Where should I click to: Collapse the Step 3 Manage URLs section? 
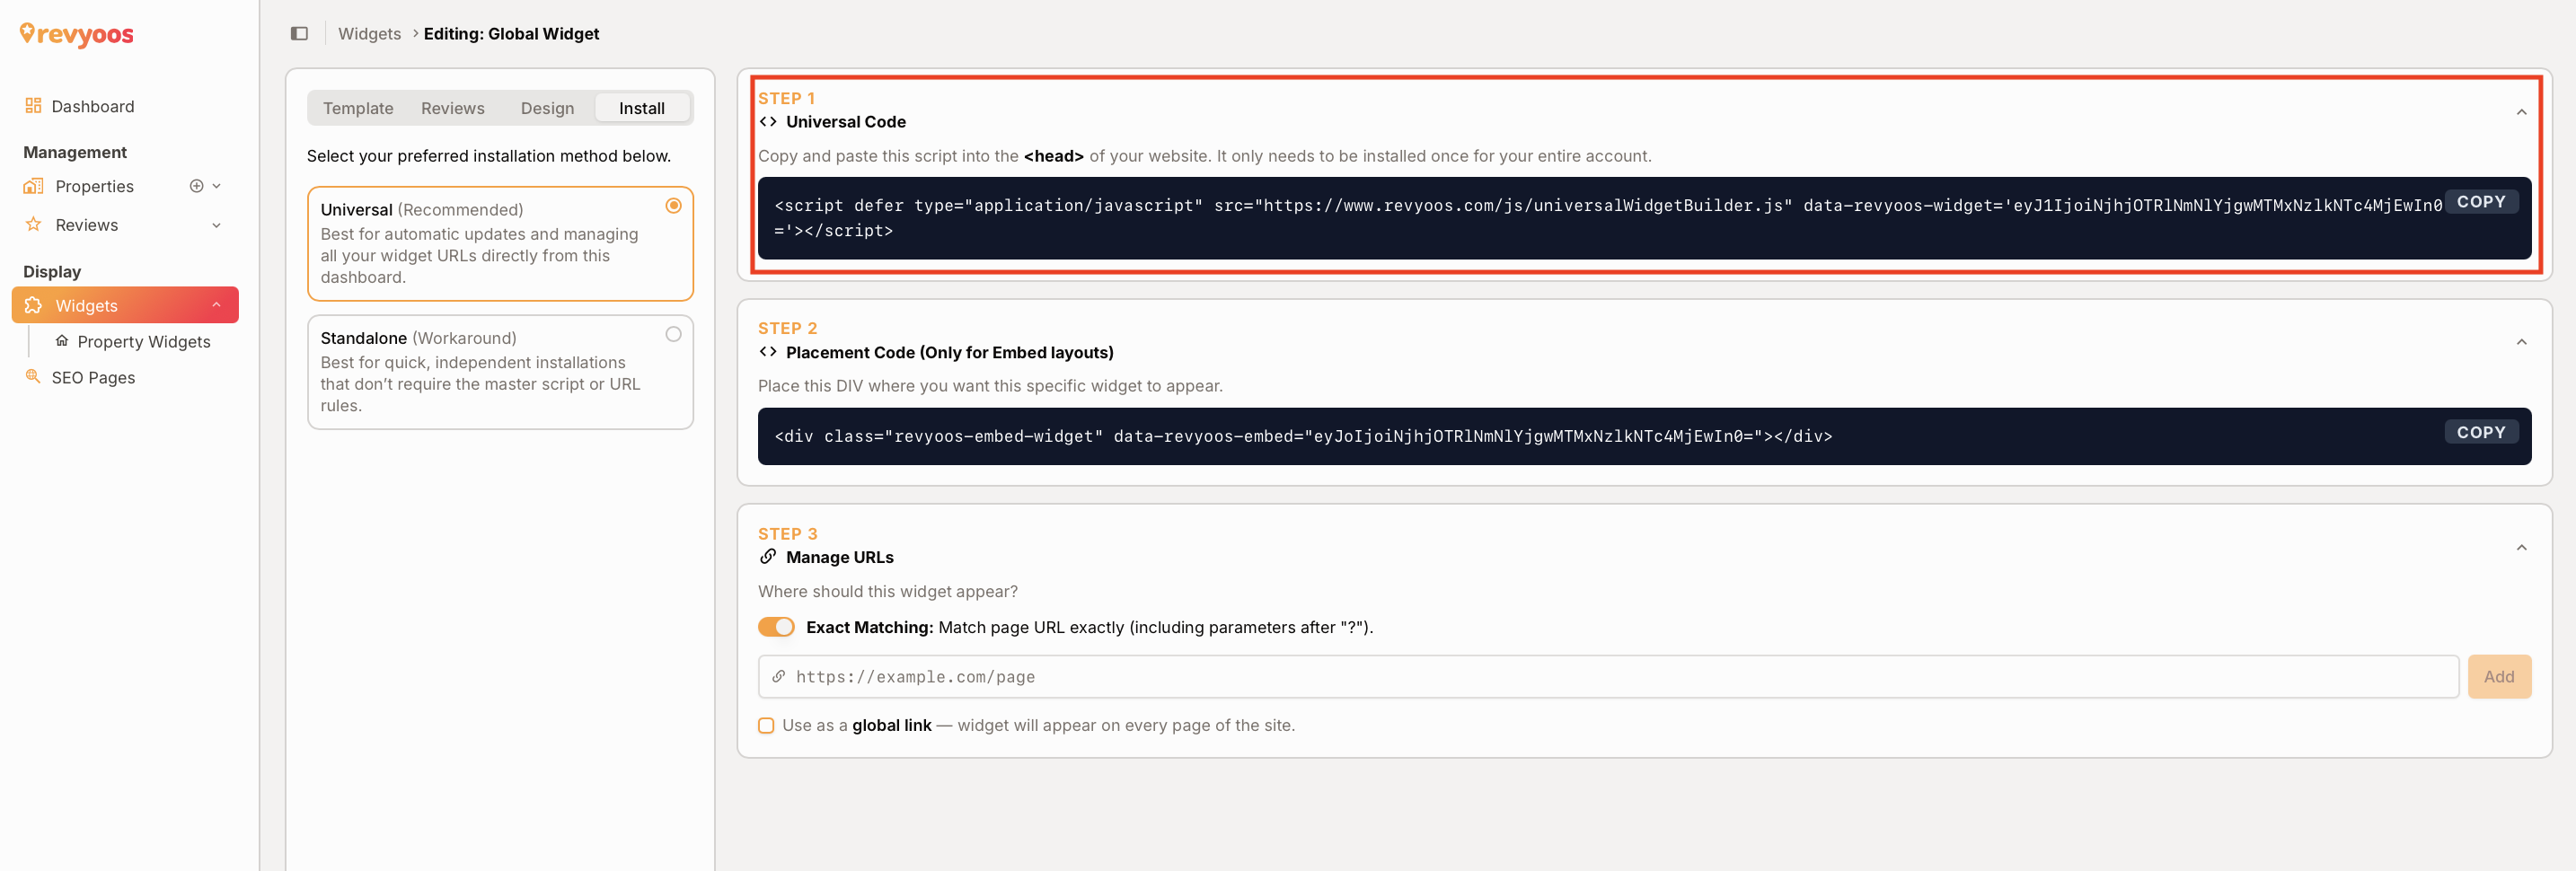(x=2521, y=548)
